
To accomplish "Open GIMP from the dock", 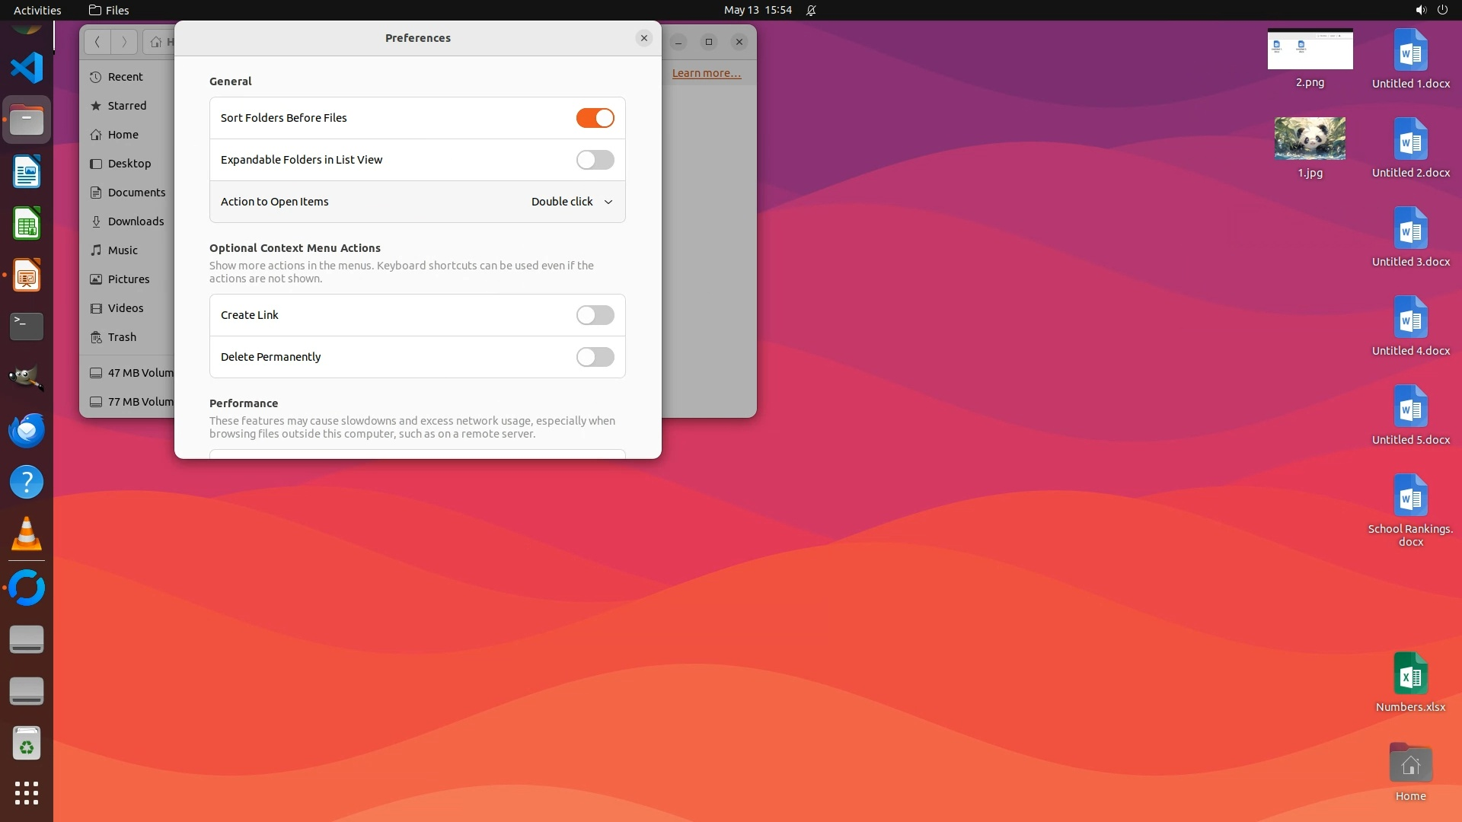I will 27,378.
